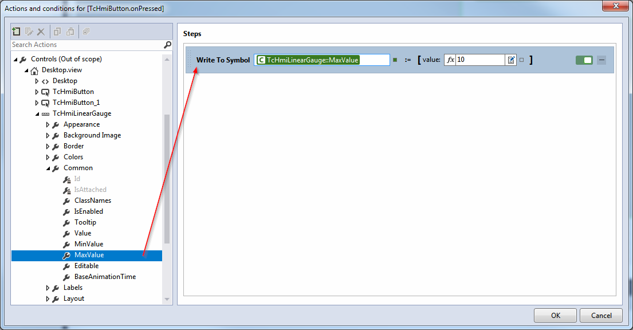Click the value input containing 10
This screenshot has width=633, height=330.
tap(481, 60)
